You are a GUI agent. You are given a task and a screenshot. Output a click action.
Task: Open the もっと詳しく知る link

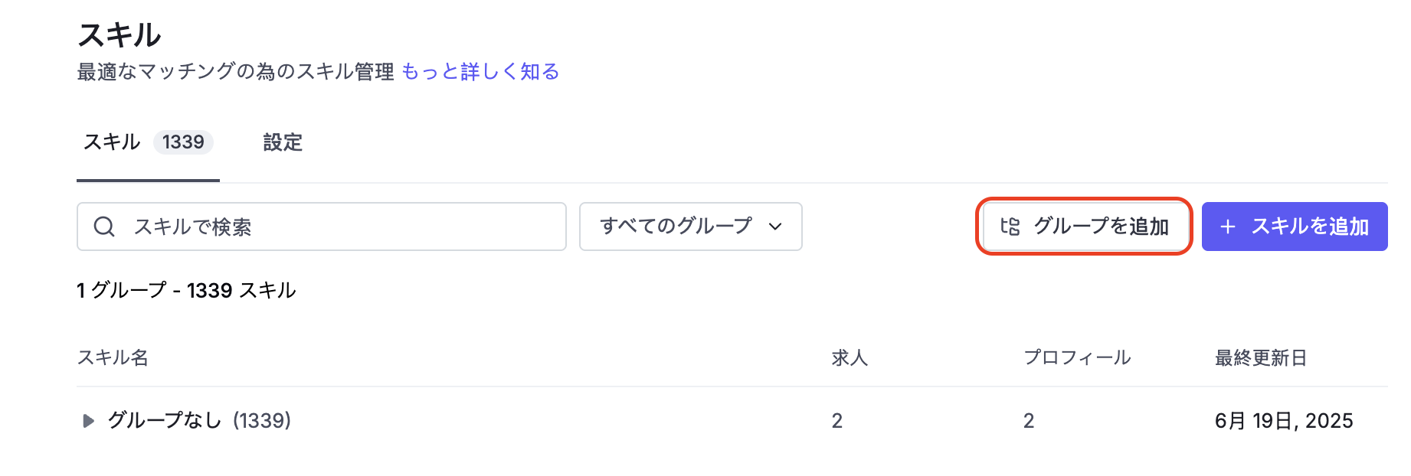[480, 72]
